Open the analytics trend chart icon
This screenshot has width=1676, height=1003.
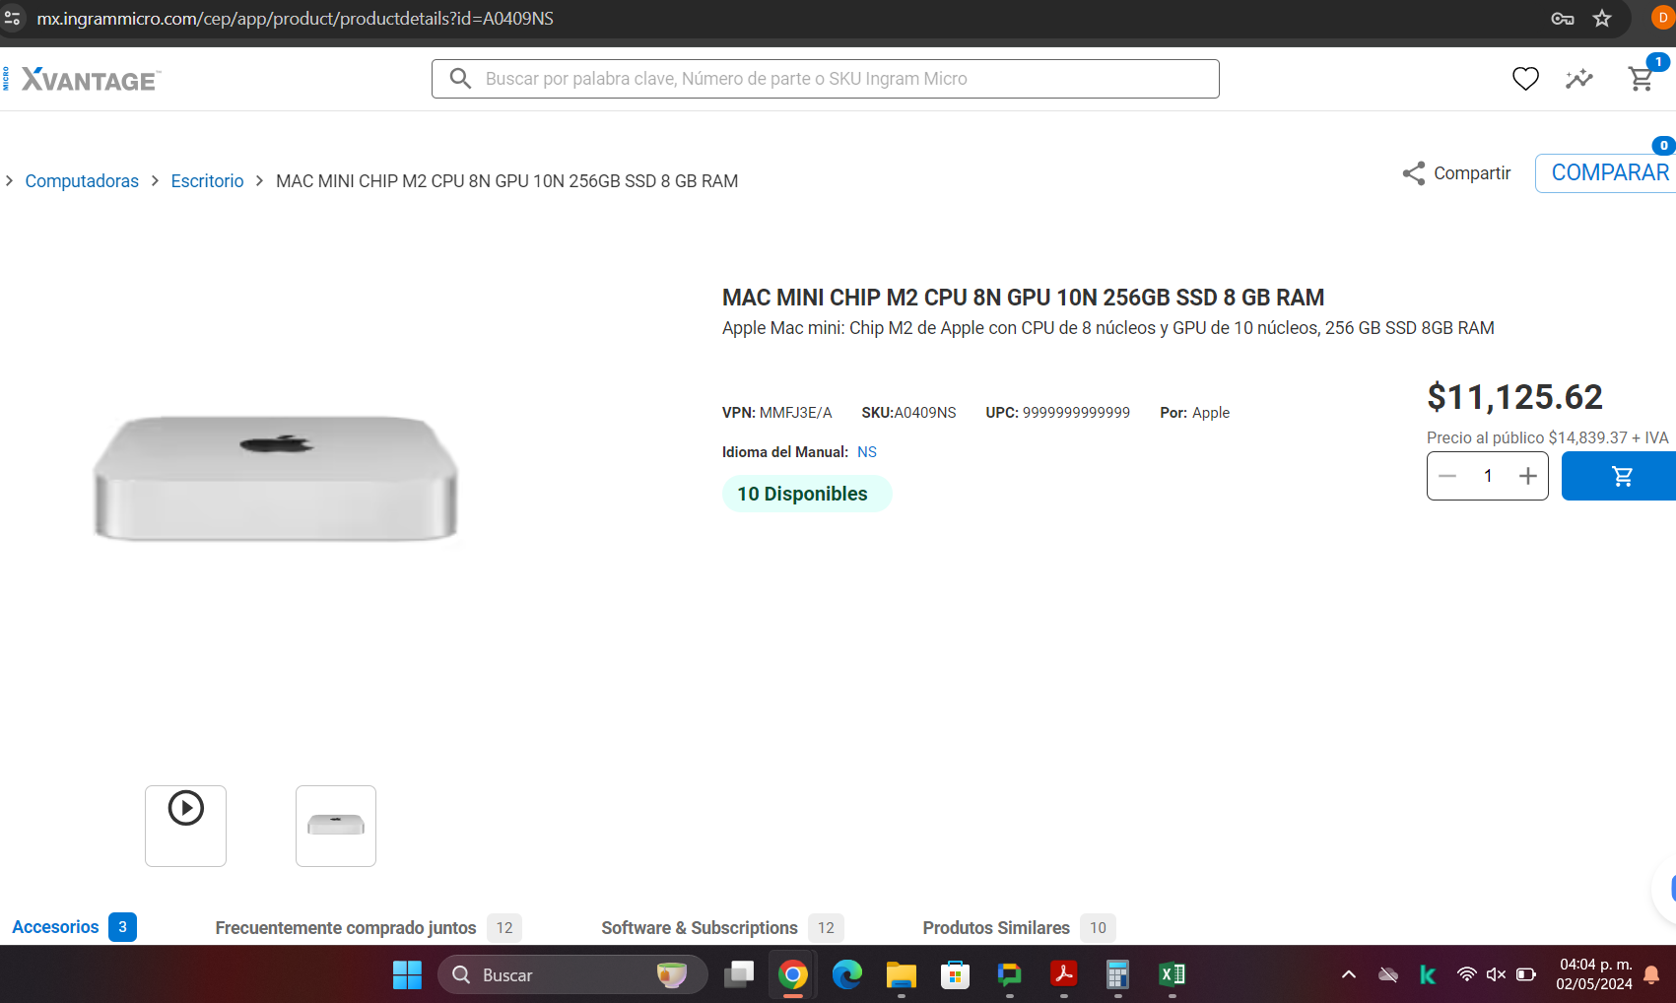pyautogui.click(x=1579, y=79)
